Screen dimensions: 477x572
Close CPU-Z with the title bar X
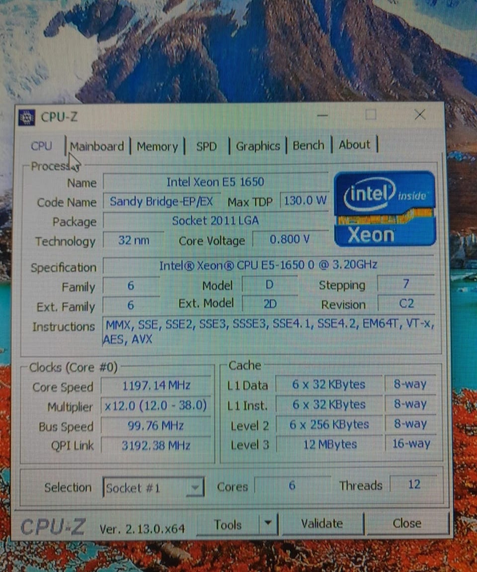[420, 115]
